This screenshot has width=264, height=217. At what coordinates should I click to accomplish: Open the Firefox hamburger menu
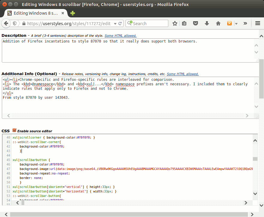pos(258,23)
